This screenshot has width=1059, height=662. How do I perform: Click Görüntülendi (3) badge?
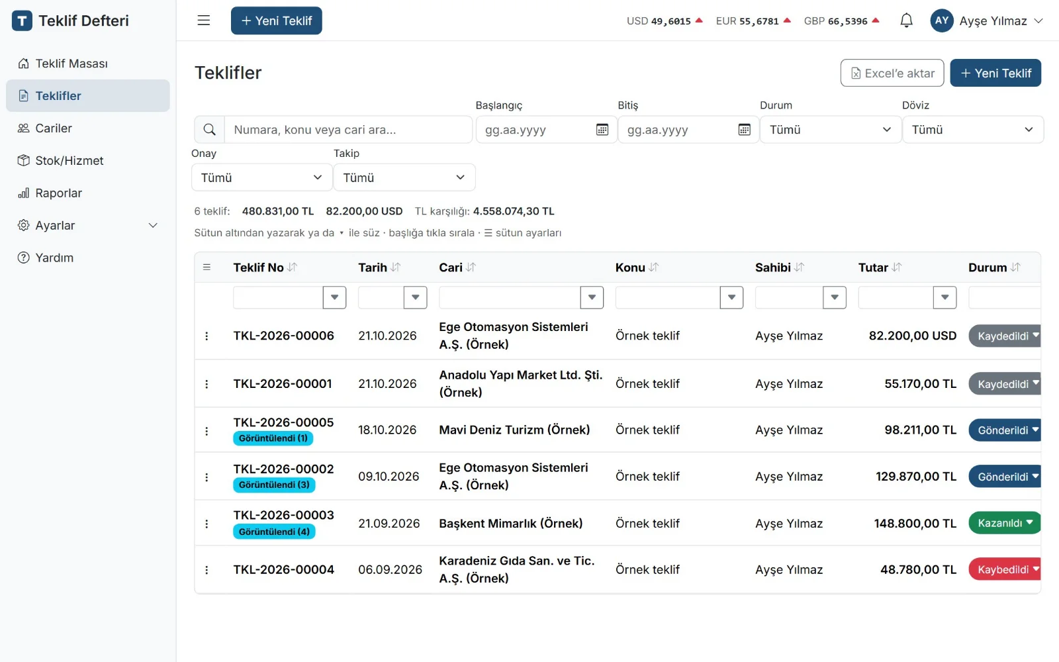(x=274, y=485)
